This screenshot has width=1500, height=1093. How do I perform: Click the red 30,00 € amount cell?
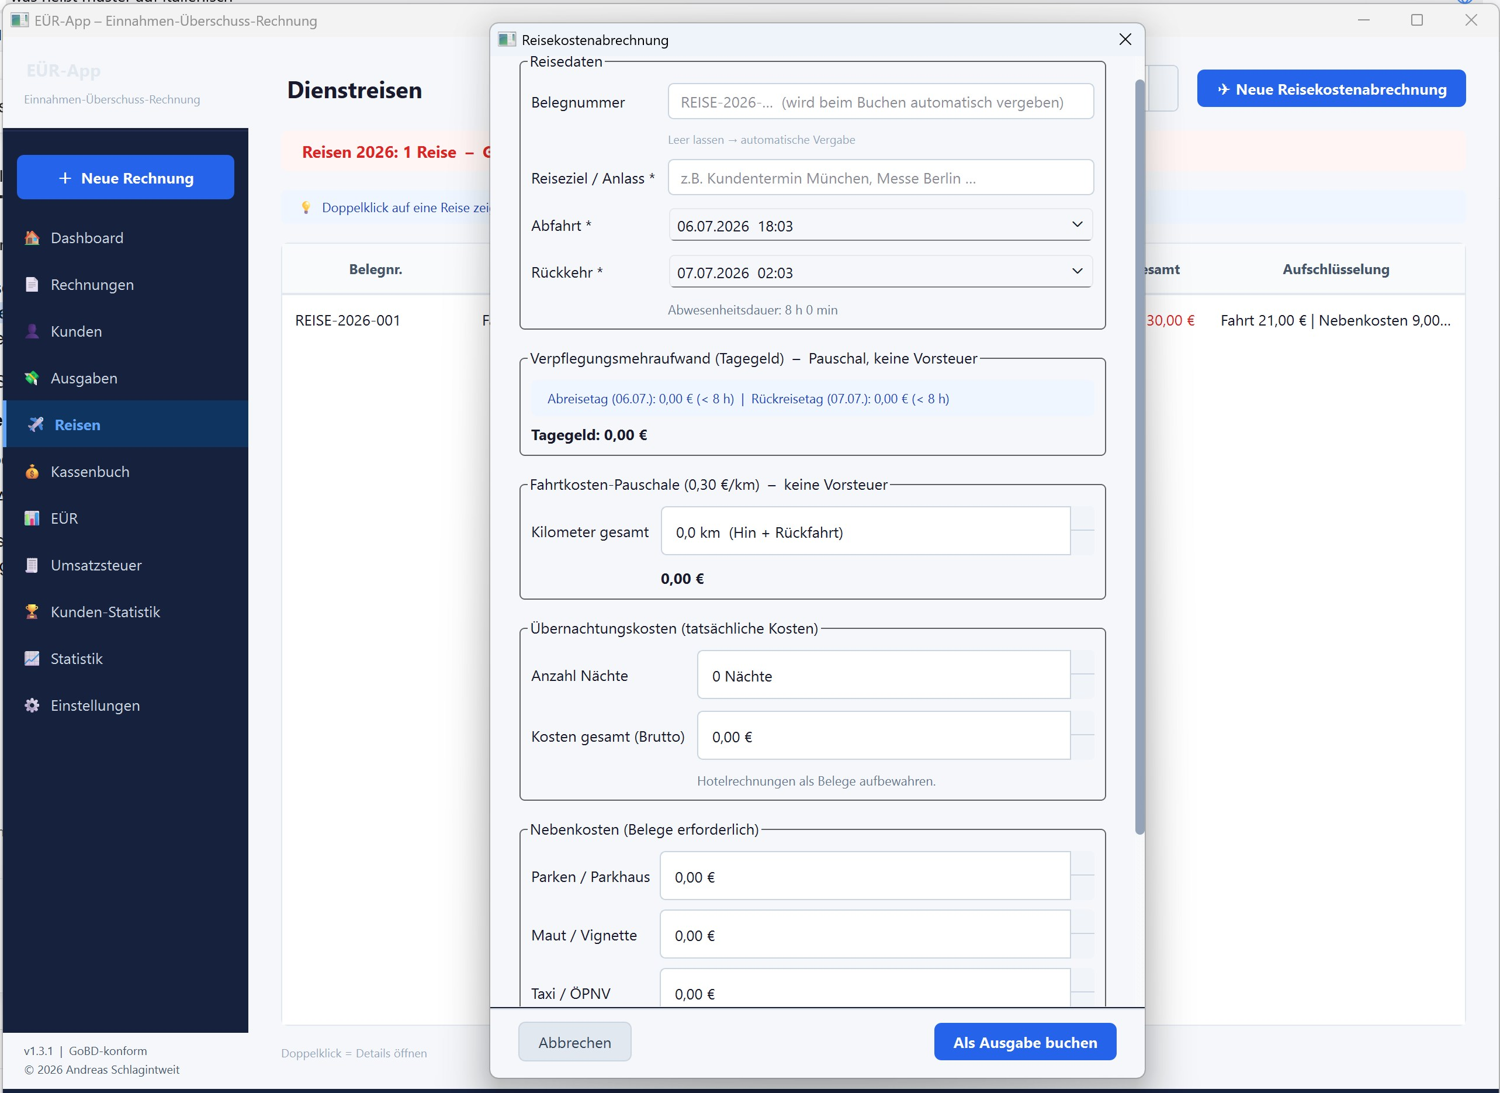click(x=1170, y=320)
